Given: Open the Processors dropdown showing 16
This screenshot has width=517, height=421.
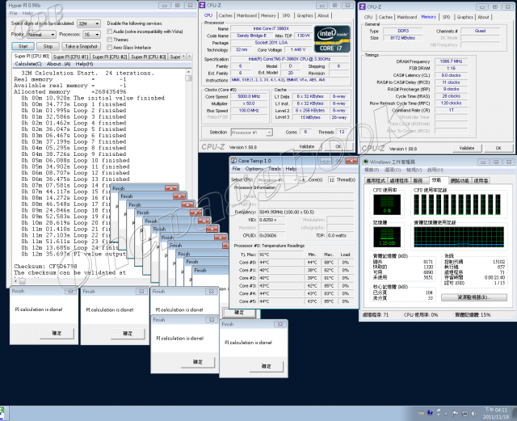Looking at the screenshot, I should [92, 34].
